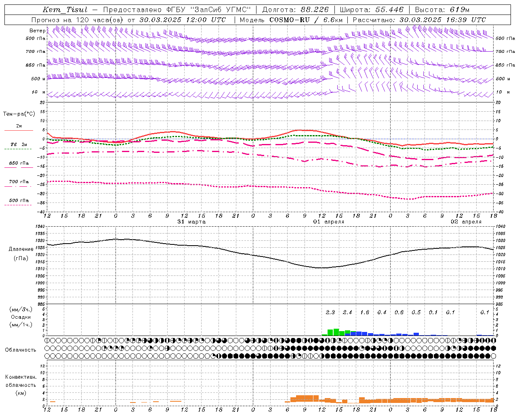Click the date label 02 апреля
This screenshot has width=517, height=413.
[466, 222]
